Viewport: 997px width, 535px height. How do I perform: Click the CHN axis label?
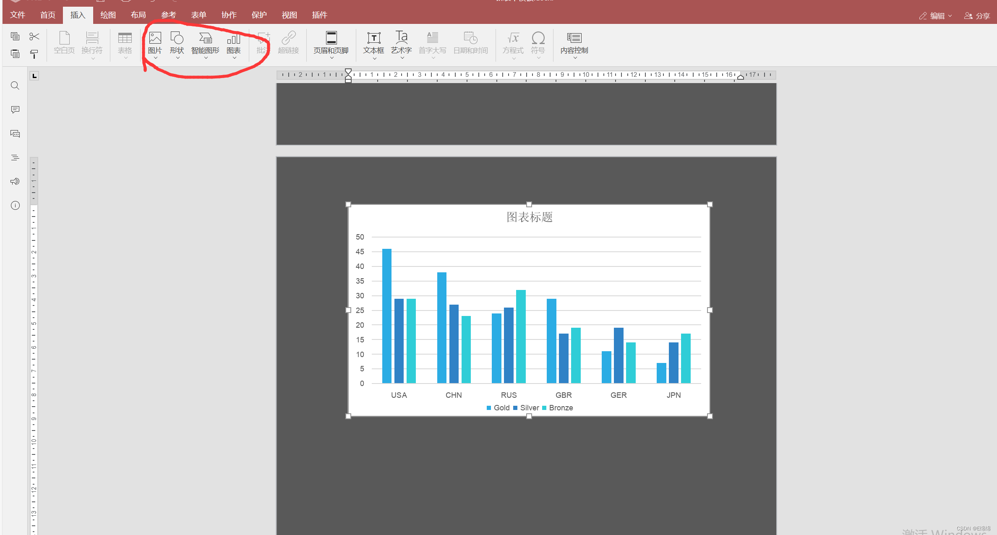point(454,395)
